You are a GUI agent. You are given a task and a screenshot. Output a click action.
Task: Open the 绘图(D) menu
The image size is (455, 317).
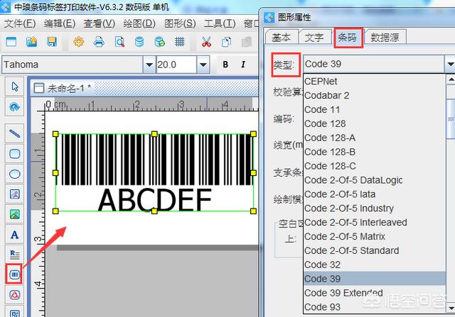click(x=139, y=23)
